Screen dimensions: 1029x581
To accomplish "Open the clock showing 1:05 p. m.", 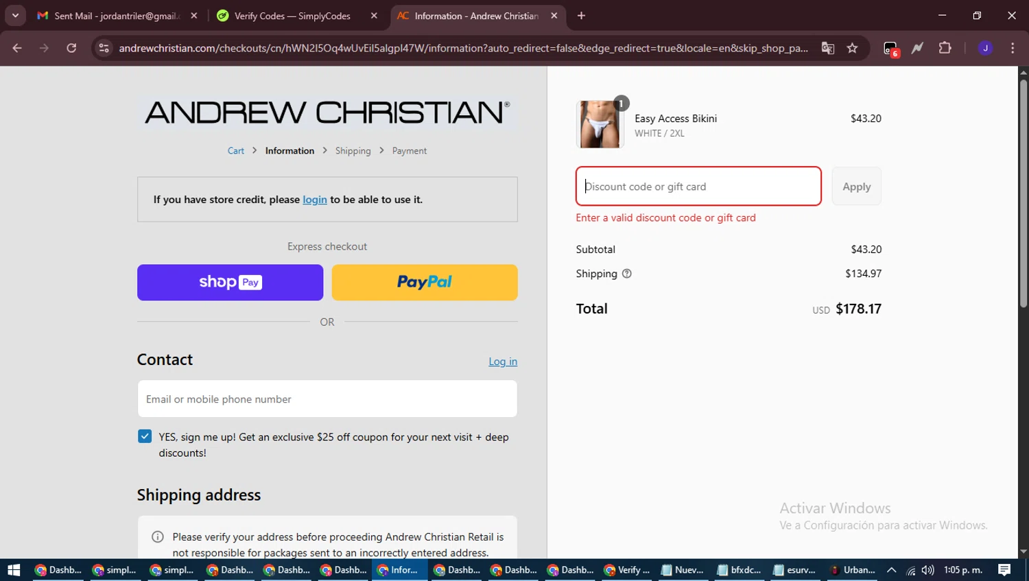I will [963, 570].
